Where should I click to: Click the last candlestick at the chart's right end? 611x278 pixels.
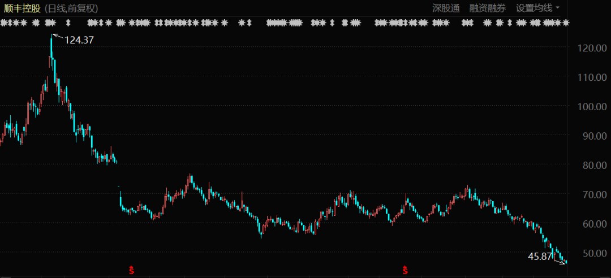pos(566,262)
